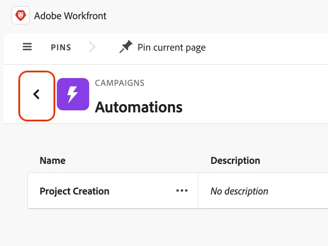Open the Project Creation automation
Image resolution: width=328 pixels, height=246 pixels.
[x=74, y=191]
